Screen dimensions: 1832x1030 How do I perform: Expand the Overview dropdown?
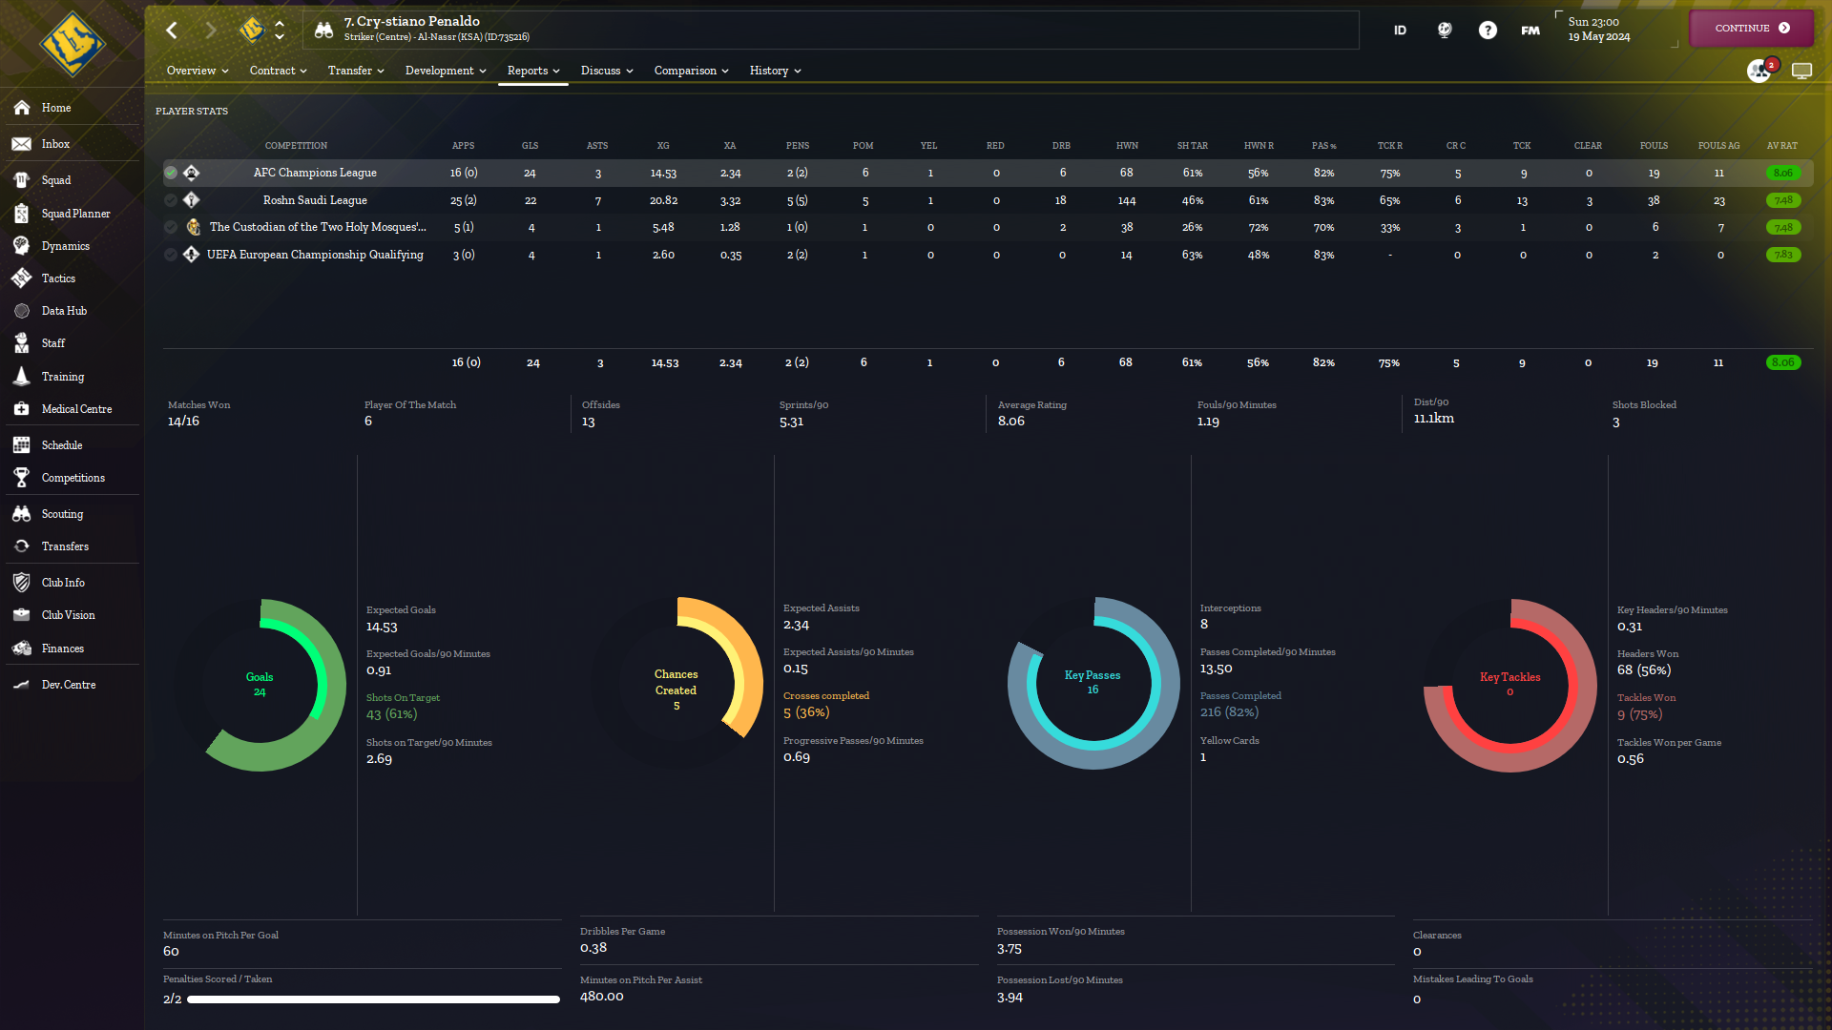pyautogui.click(x=198, y=71)
